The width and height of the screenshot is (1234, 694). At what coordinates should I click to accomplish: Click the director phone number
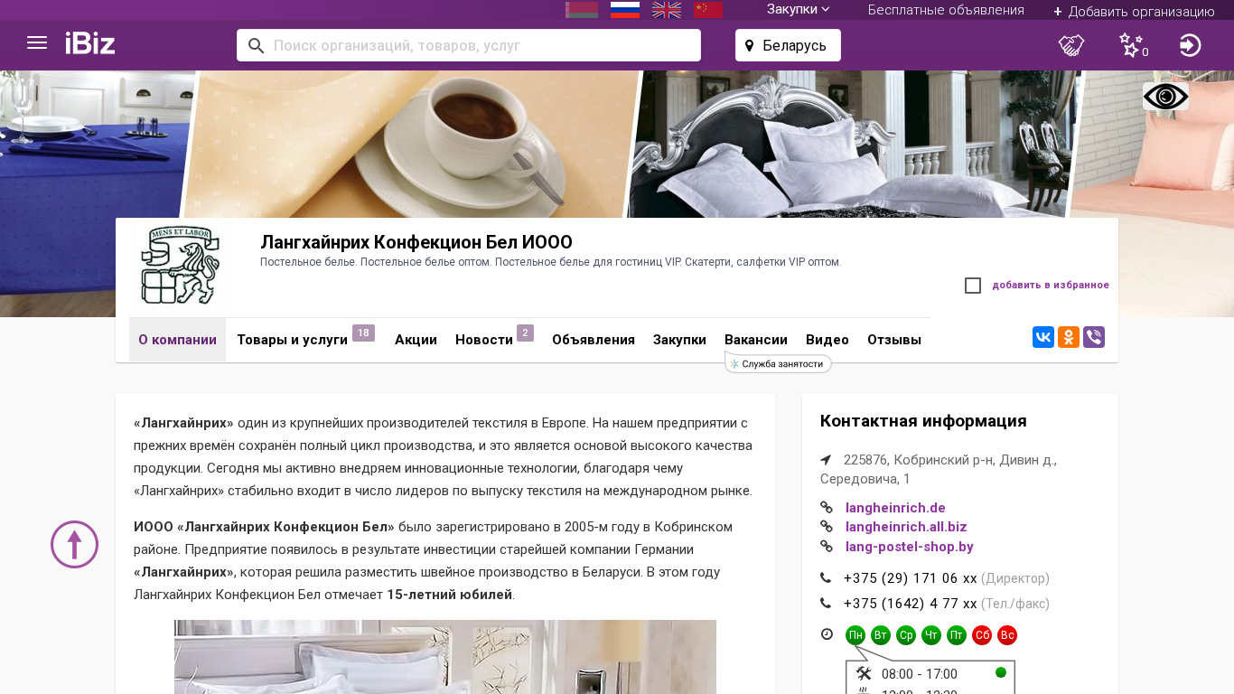tap(911, 578)
